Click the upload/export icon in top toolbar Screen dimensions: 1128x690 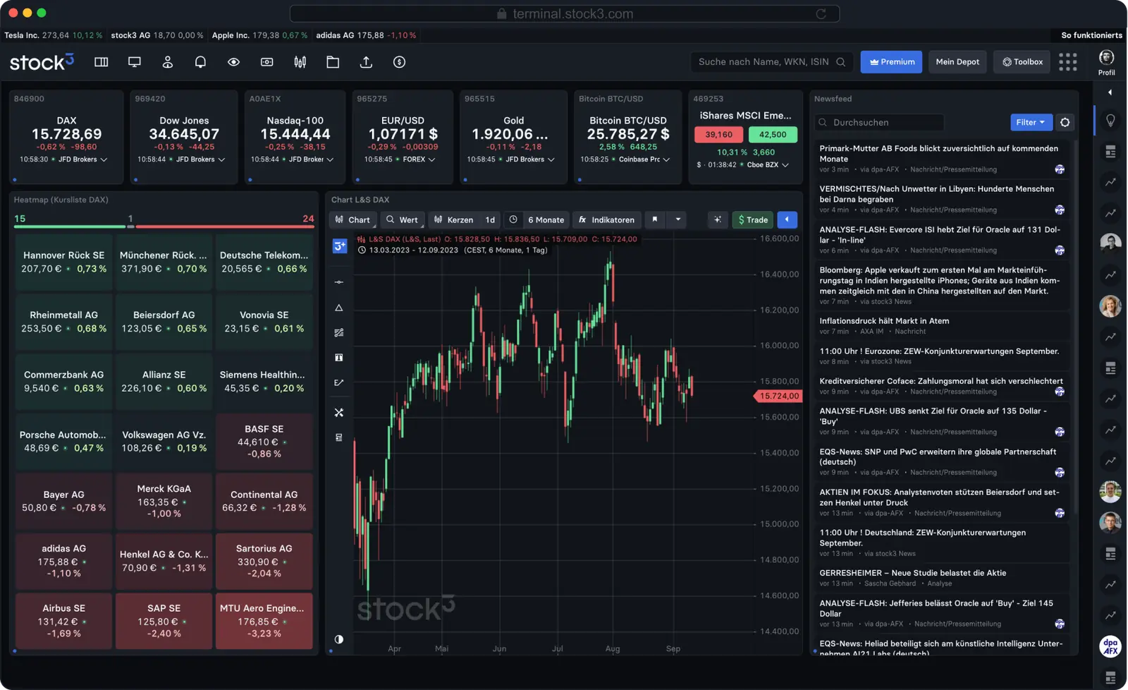coord(366,62)
